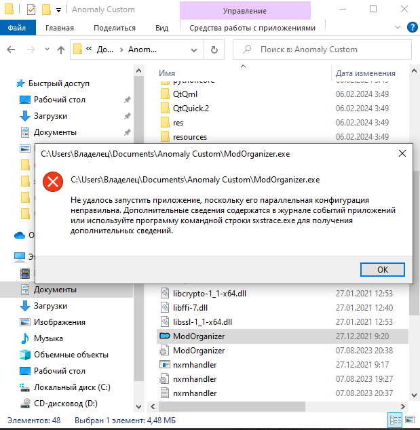Click the horizontal scrollbar of file list
Image resolution: width=420 pixels, height=430 pixels.
[x=232, y=406]
